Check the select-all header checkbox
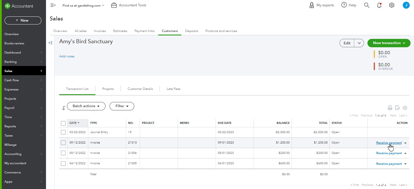Screen dimensions: 414x189 click(63, 123)
